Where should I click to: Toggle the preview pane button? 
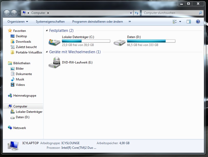(x=189, y=22)
